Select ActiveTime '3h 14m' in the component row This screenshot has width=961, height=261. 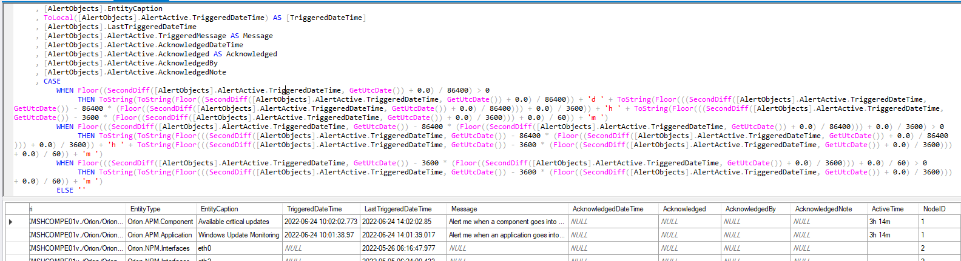(892, 222)
